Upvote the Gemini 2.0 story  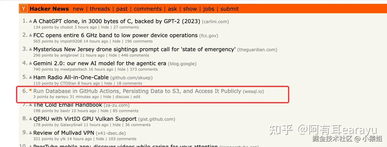(31, 63)
